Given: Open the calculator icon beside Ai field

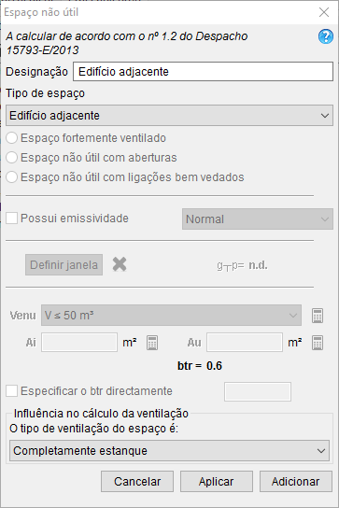Looking at the screenshot, I should pos(152,343).
